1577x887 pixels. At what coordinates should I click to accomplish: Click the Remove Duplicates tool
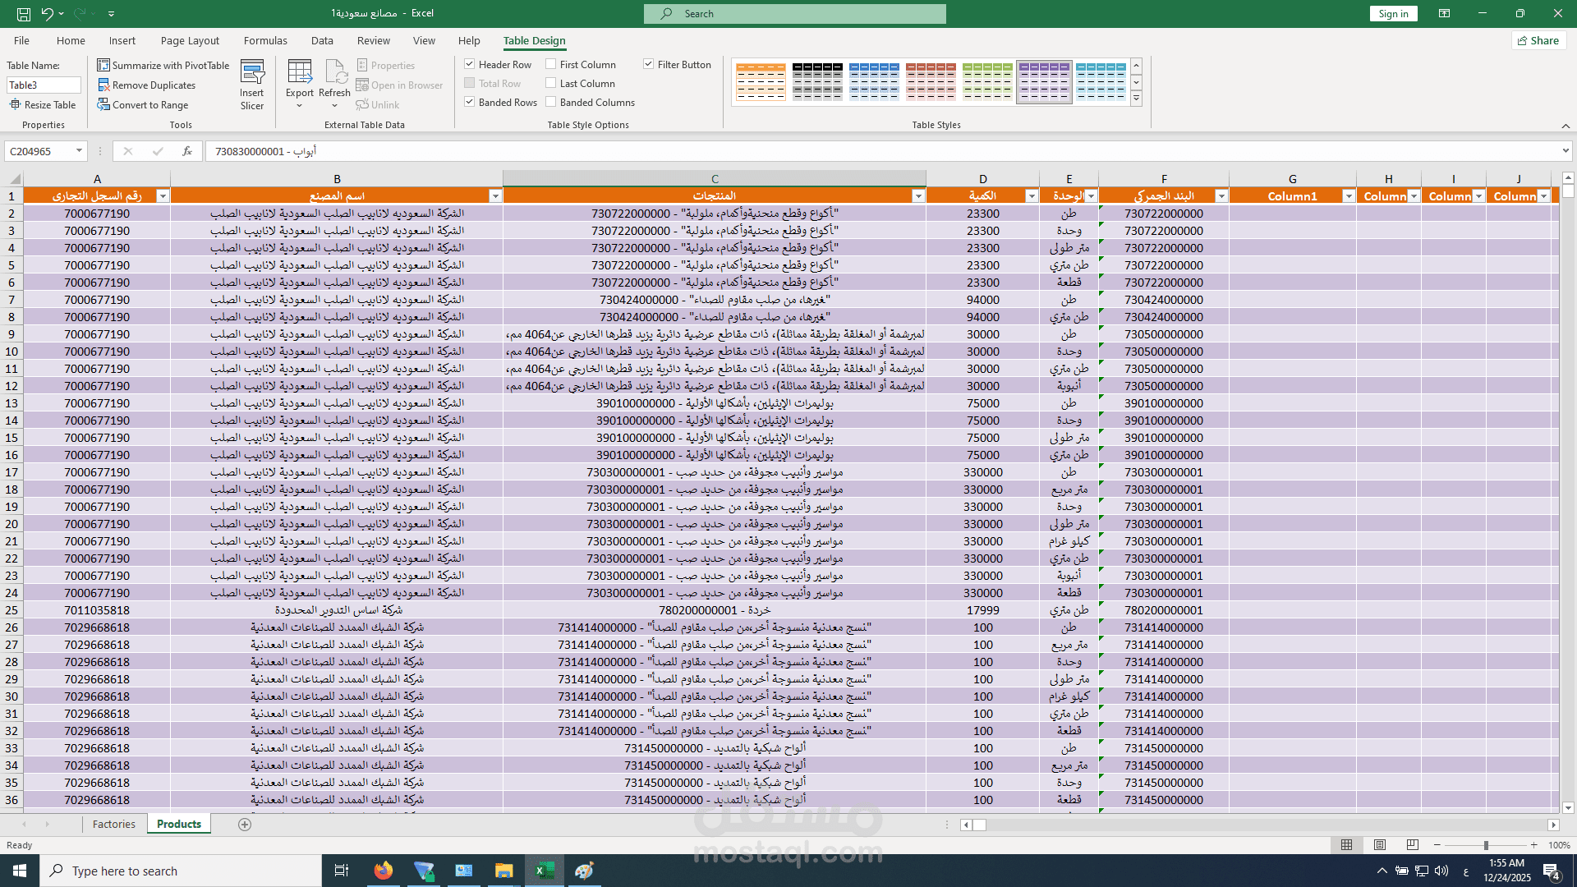click(154, 85)
